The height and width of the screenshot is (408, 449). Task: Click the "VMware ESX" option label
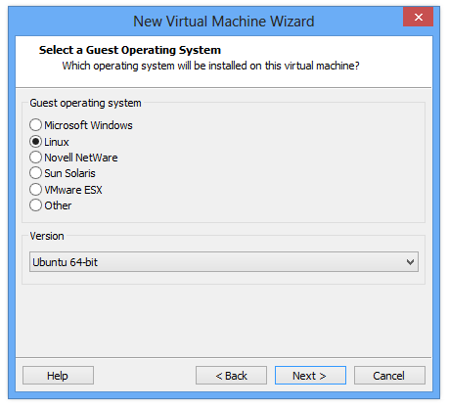click(x=73, y=190)
